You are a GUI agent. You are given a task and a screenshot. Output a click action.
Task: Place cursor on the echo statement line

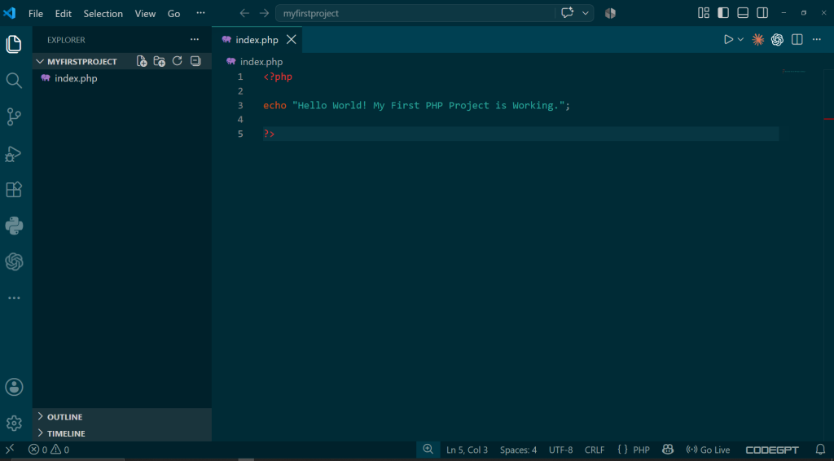pyautogui.click(x=416, y=105)
